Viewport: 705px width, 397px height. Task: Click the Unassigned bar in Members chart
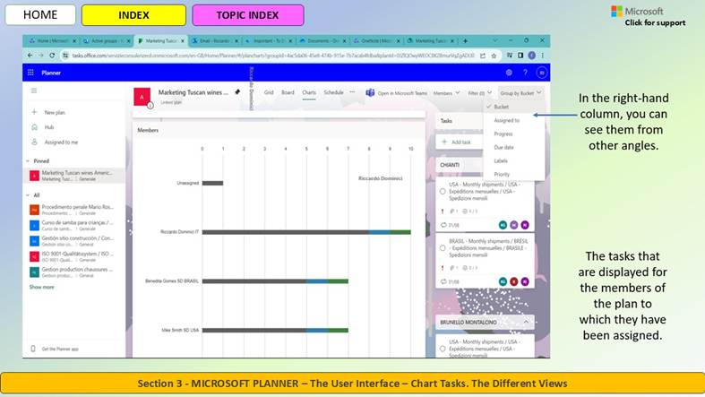(212, 183)
